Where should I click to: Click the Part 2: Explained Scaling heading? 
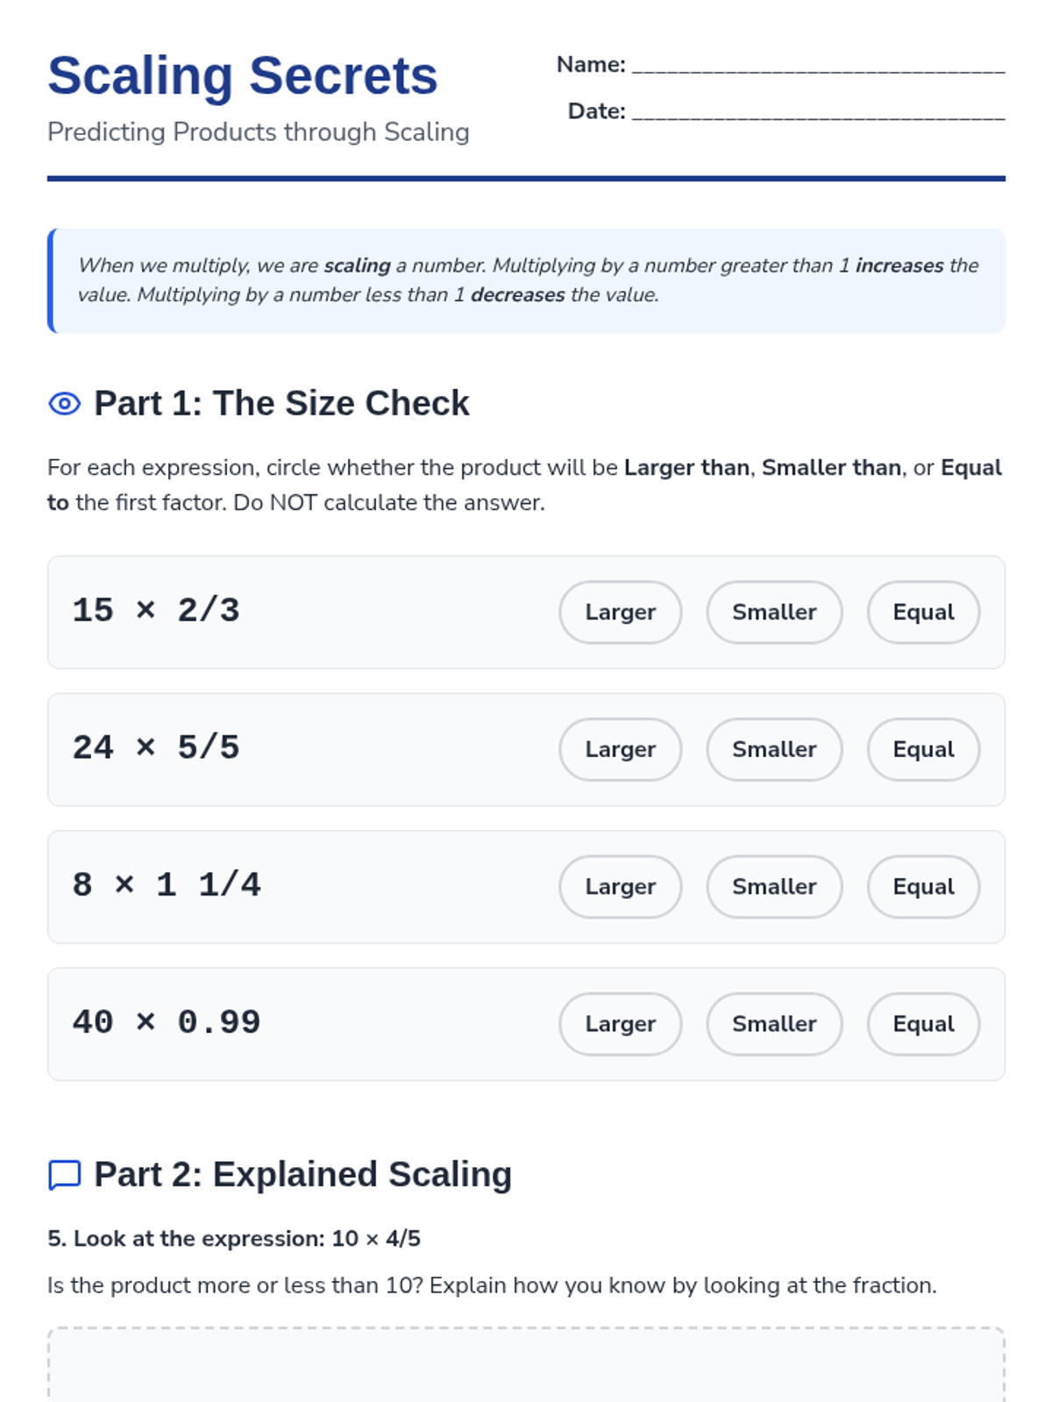click(x=302, y=1175)
